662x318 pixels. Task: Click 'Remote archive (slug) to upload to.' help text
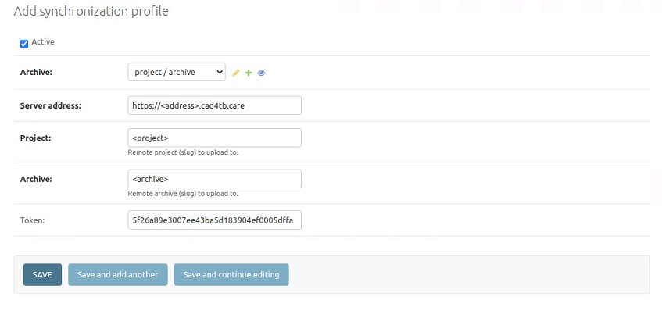[183, 194]
